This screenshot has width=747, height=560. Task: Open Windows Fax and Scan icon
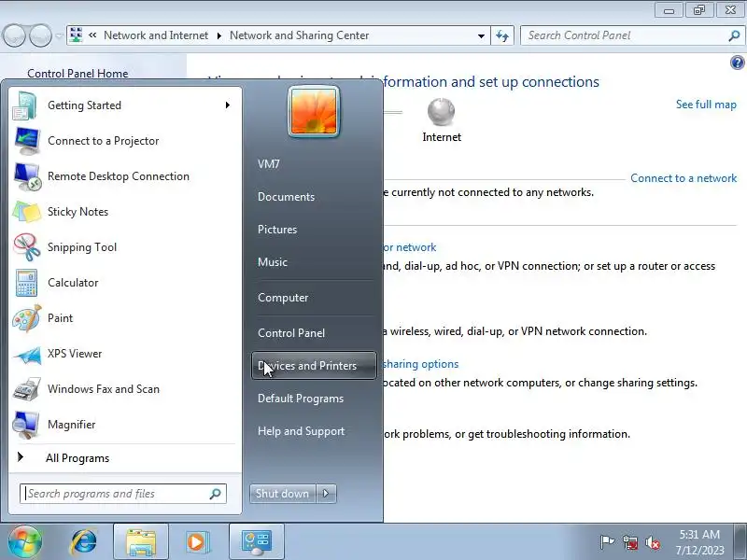[x=26, y=389]
